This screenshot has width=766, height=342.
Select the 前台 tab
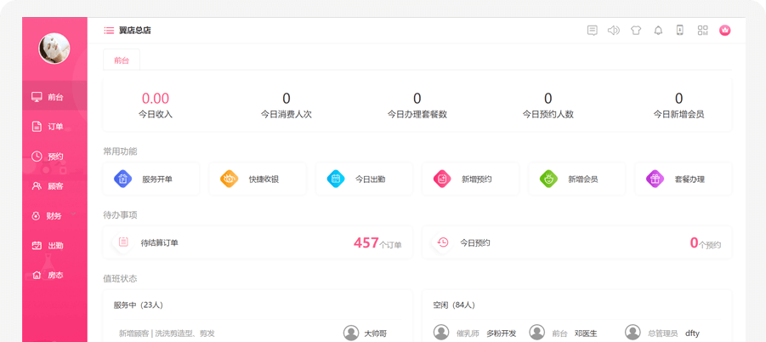tap(122, 60)
